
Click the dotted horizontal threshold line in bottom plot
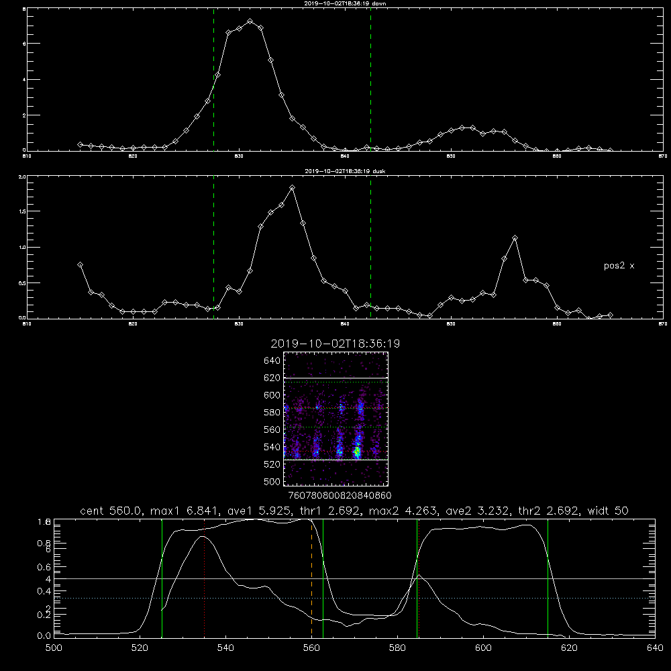[x=354, y=598]
